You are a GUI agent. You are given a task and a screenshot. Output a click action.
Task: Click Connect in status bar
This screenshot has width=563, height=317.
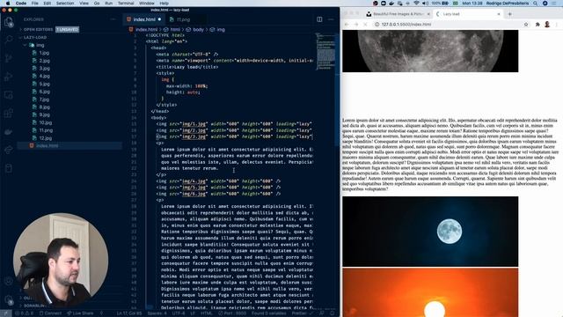[x=50, y=313]
